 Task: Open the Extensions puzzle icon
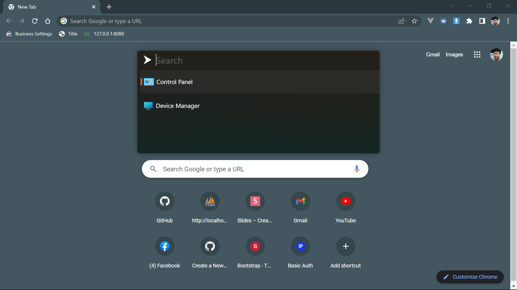[469, 21]
